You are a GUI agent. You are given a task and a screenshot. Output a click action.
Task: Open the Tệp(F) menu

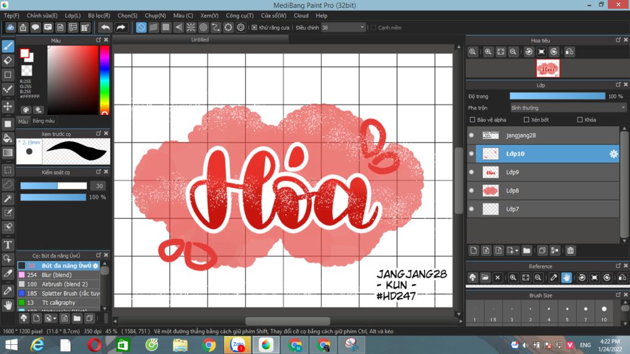pos(12,15)
